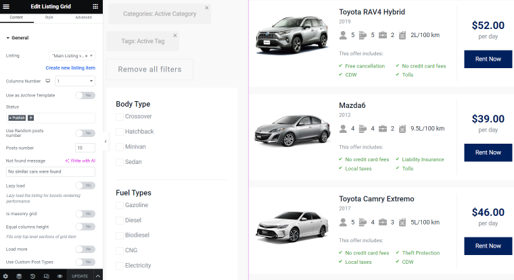The width and height of the screenshot is (514, 280).
Task: Switch to the Style tab
Action: pyautogui.click(x=49, y=18)
